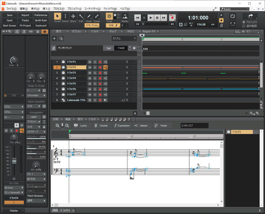Viewport: 265px width, 214px height.
Task: Select the Smart tool arrow
Action: (57, 16)
